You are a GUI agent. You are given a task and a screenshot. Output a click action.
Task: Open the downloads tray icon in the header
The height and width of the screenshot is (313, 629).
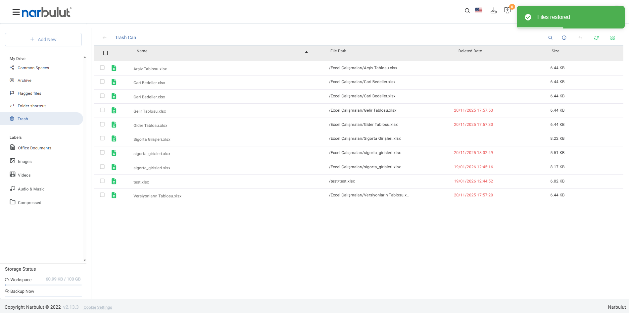click(x=494, y=11)
